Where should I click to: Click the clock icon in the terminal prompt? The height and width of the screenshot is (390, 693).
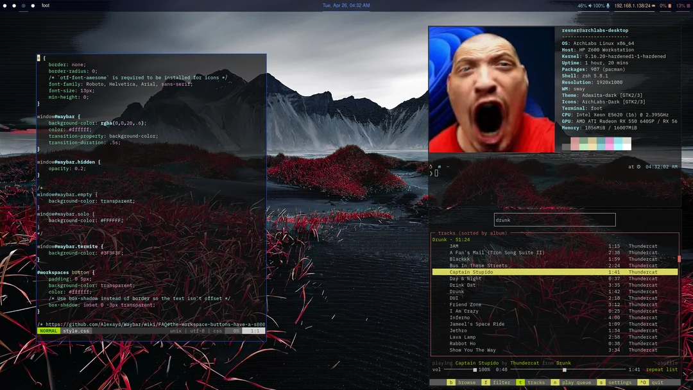(638, 167)
